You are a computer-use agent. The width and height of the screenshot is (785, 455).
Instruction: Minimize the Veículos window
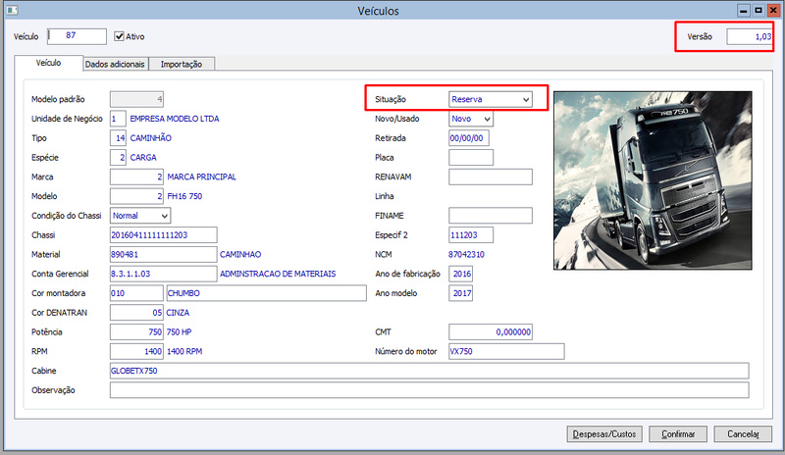744,10
